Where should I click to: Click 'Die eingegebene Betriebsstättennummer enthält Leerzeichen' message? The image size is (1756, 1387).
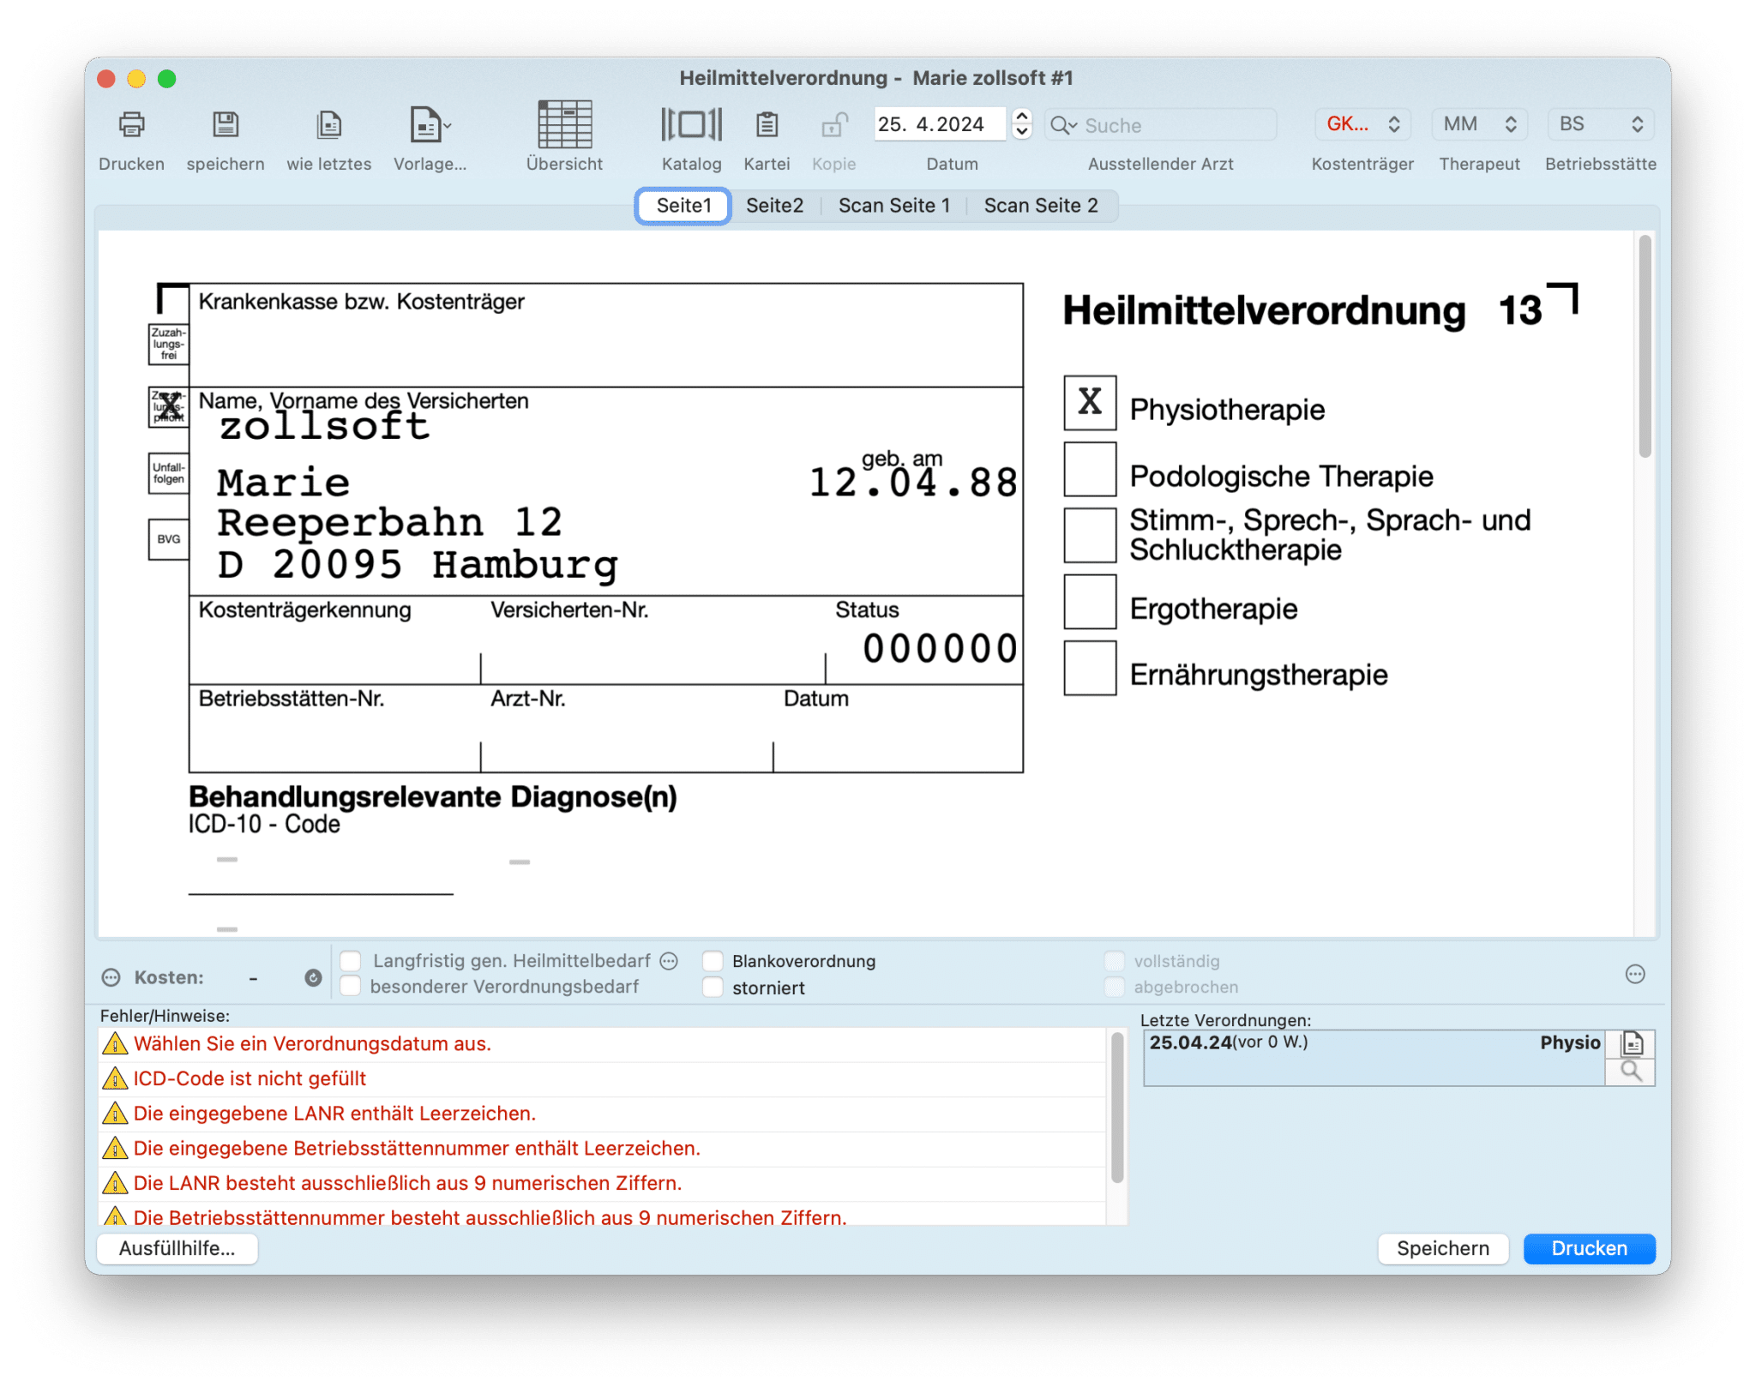(417, 1149)
